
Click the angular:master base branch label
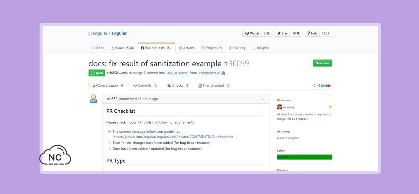pos(177,73)
